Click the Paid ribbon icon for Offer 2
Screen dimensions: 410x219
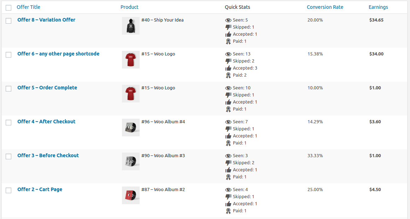pyautogui.click(x=228, y=211)
